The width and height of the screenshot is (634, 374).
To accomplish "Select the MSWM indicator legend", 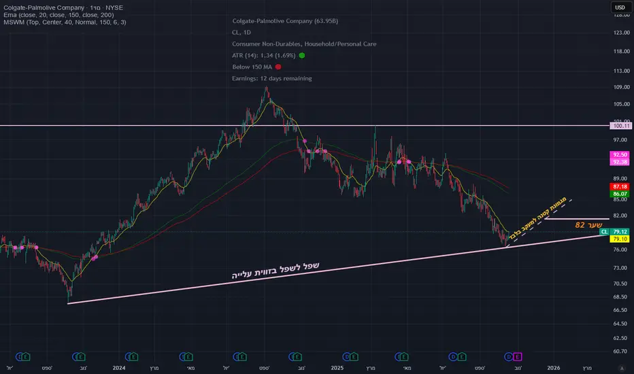I will (65, 22).
